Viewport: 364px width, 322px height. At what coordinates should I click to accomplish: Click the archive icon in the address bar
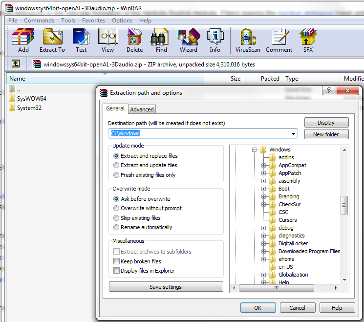37,64
